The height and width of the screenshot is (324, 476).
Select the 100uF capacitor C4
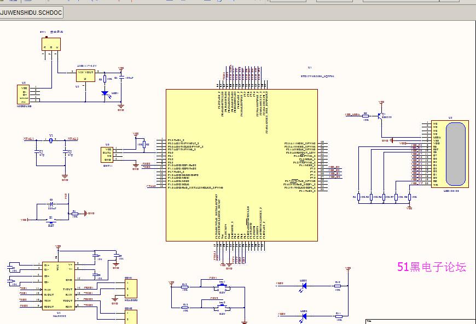[121, 78]
